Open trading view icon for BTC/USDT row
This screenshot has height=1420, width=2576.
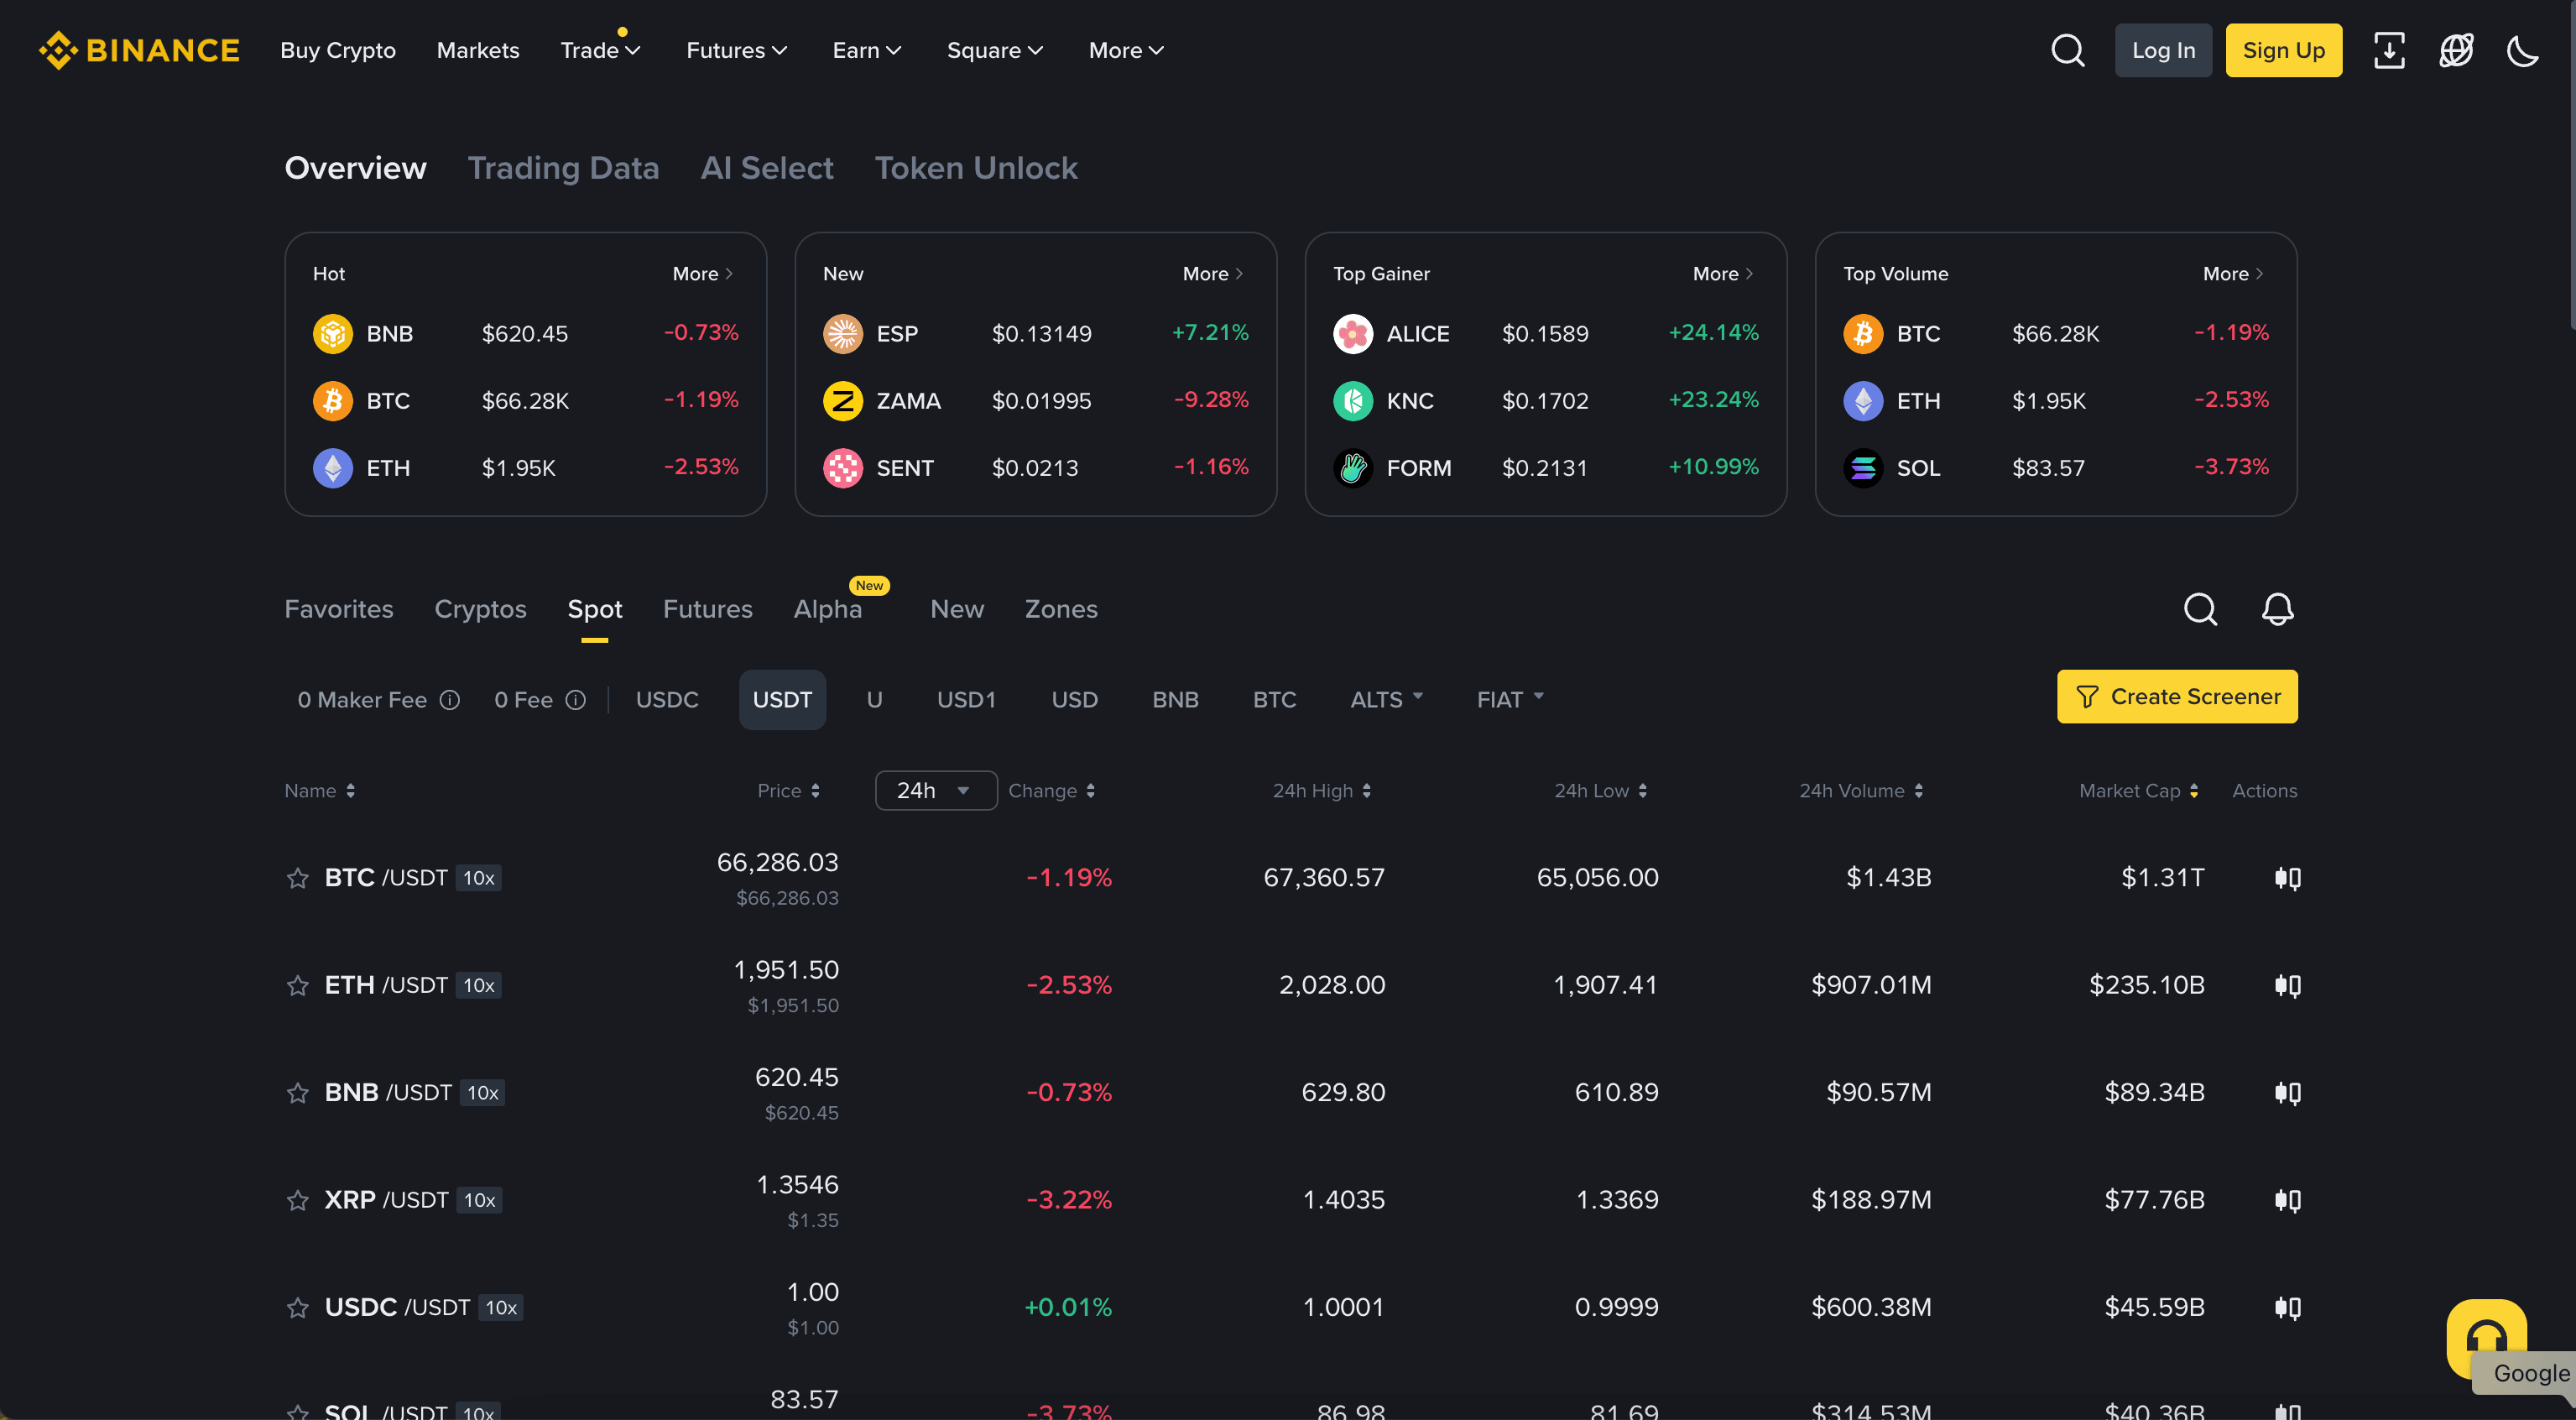tap(2289, 878)
